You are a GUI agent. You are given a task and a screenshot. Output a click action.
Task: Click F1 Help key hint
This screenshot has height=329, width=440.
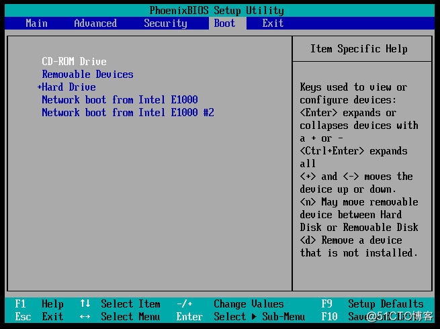tap(39, 303)
